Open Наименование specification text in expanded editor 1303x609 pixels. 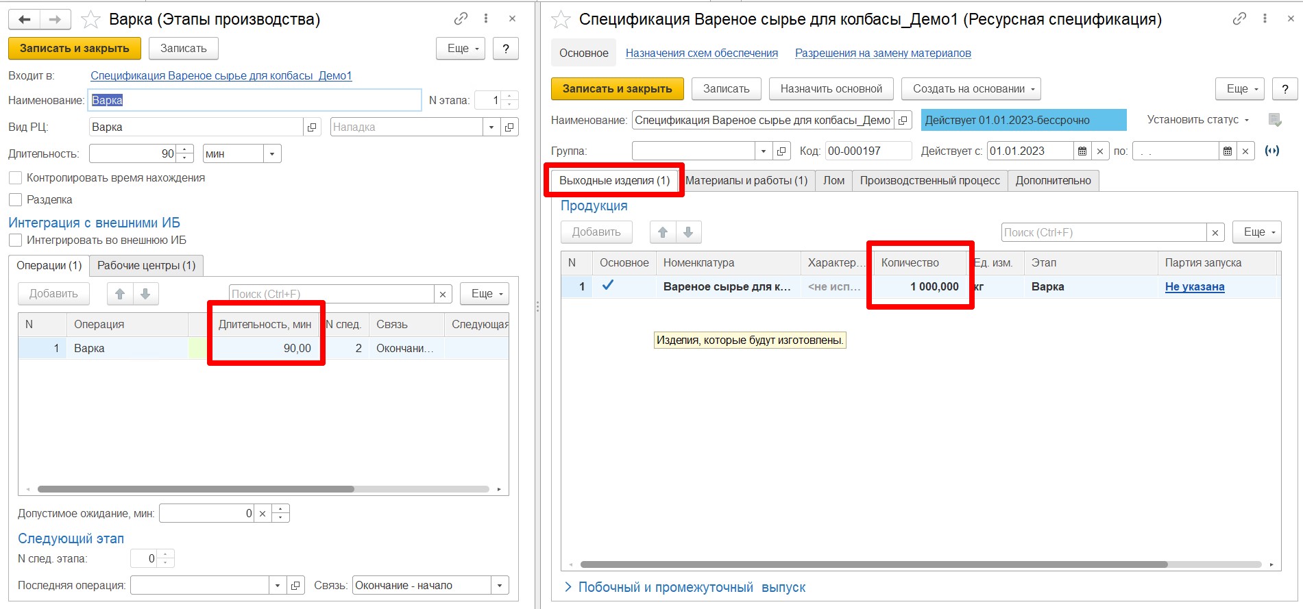pyautogui.click(x=903, y=121)
